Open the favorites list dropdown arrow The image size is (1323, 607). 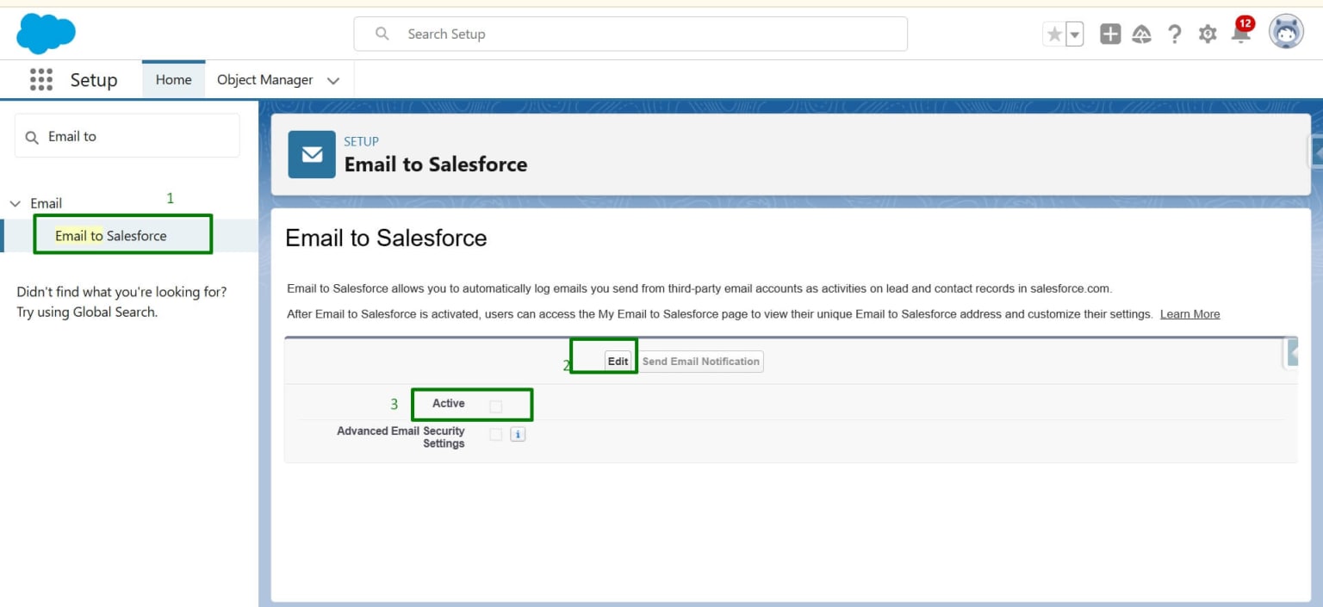(x=1075, y=34)
